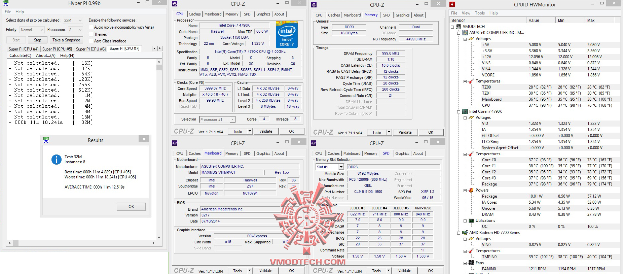
Task: Click the scroll-down arrow of the Super PI log
Action: click(x=159, y=237)
